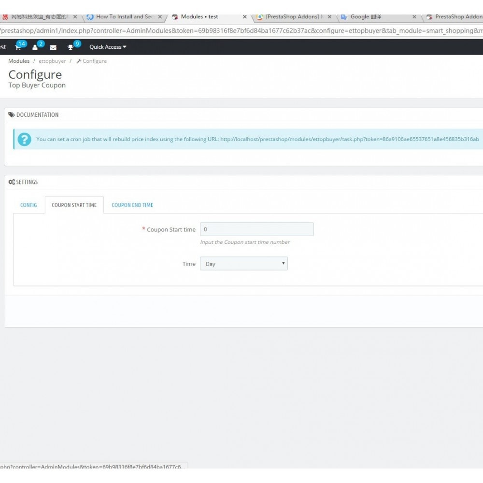Click the browser address bar URL

point(241,31)
